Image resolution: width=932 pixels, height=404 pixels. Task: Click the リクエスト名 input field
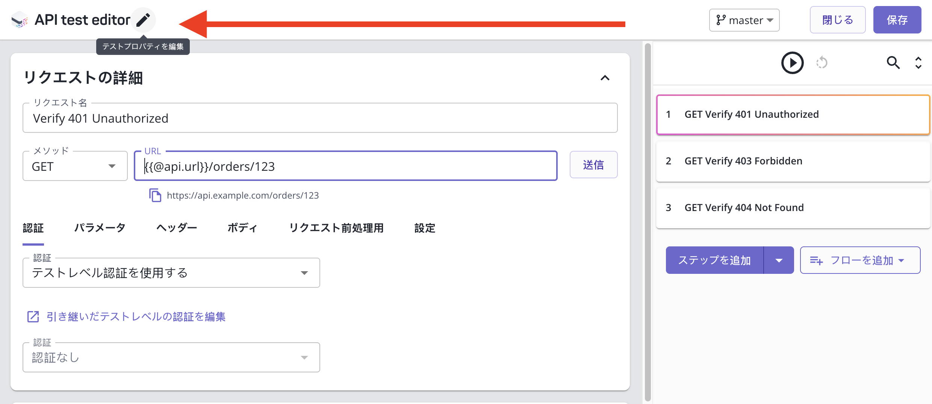320,118
